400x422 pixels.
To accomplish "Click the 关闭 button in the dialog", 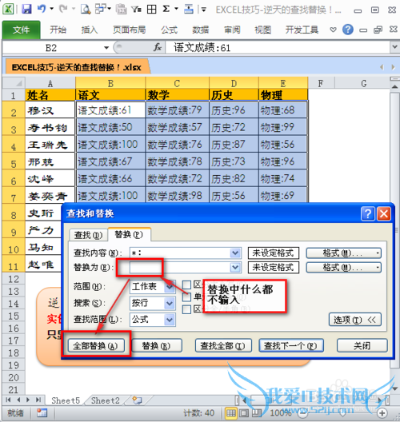I will (362, 345).
